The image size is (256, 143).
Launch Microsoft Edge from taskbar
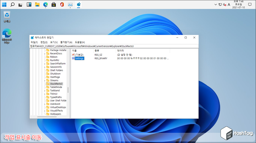point(46,5)
